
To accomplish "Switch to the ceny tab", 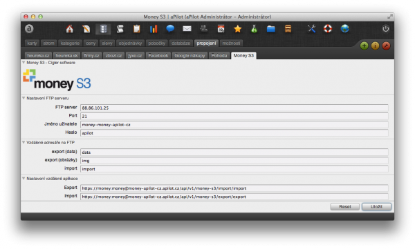I will coord(91,43).
